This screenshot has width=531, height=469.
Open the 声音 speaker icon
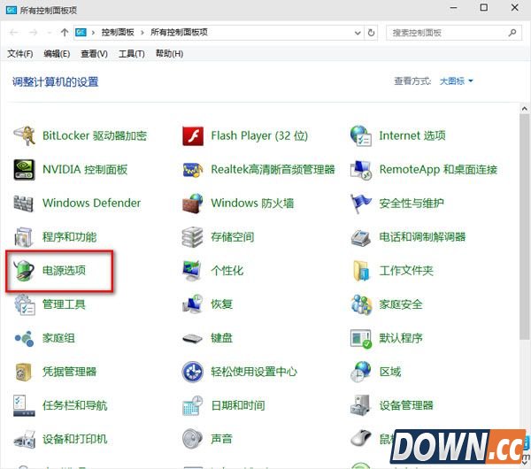coord(192,439)
